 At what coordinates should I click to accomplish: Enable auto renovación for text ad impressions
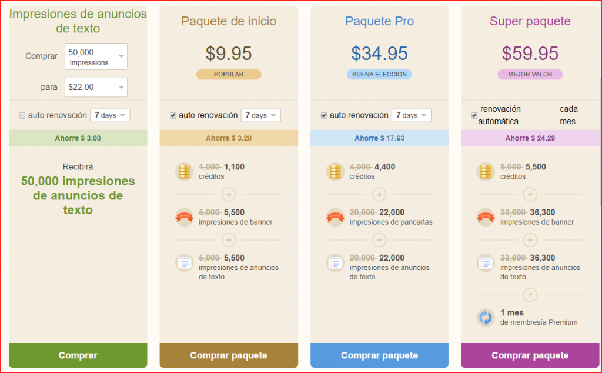click(22, 116)
